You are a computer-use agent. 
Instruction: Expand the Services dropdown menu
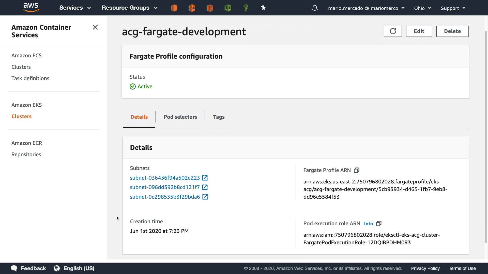75,8
